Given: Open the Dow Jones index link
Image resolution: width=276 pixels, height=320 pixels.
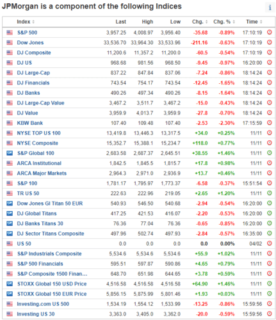Looking at the screenshot, I should [30, 43].
